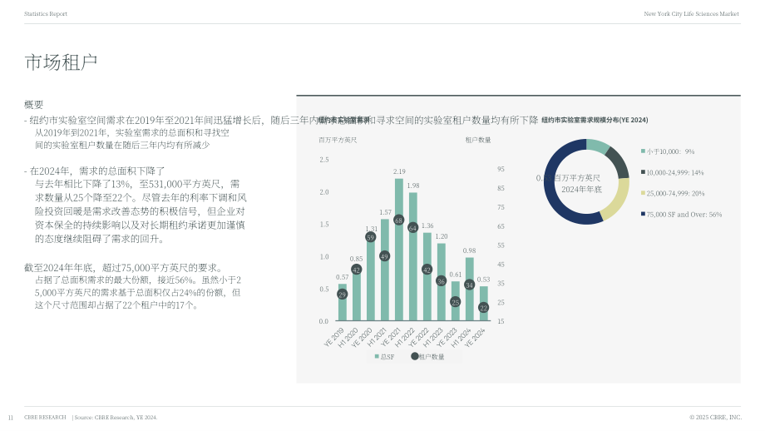Click the © 2025 CBRE, INC. footer
This screenshot has height=431, width=765.
point(715,418)
